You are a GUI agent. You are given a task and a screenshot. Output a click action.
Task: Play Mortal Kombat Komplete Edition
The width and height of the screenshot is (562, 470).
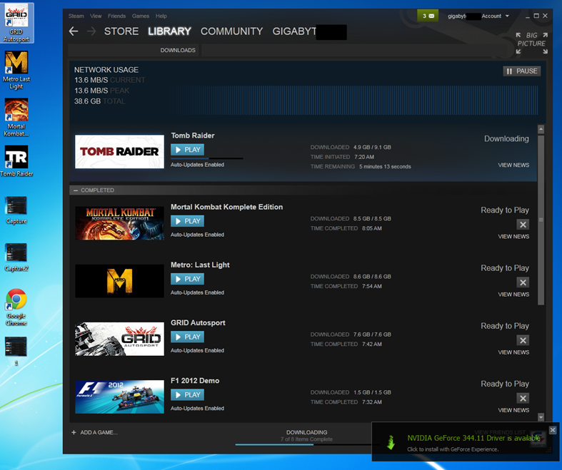(188, 221)
